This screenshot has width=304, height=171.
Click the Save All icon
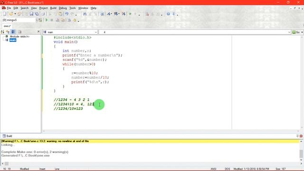tap(37, 14)
